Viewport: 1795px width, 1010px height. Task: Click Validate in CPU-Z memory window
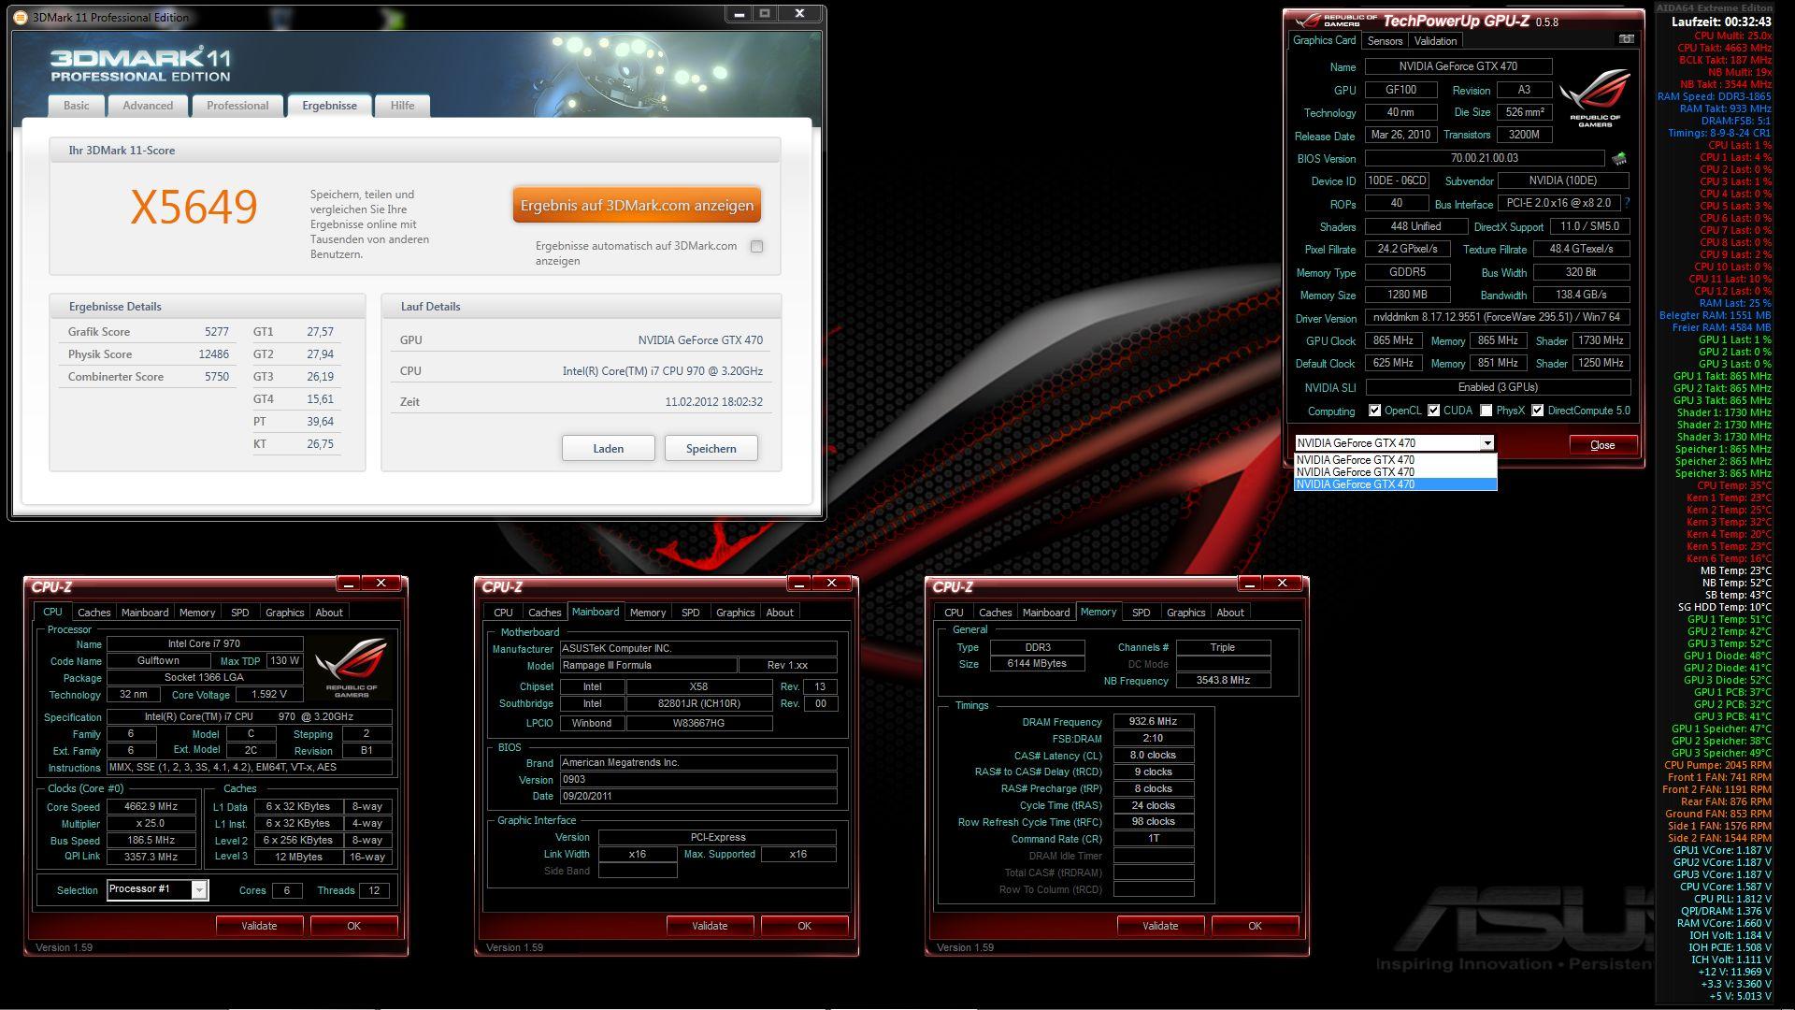[x=1160, y=926]
